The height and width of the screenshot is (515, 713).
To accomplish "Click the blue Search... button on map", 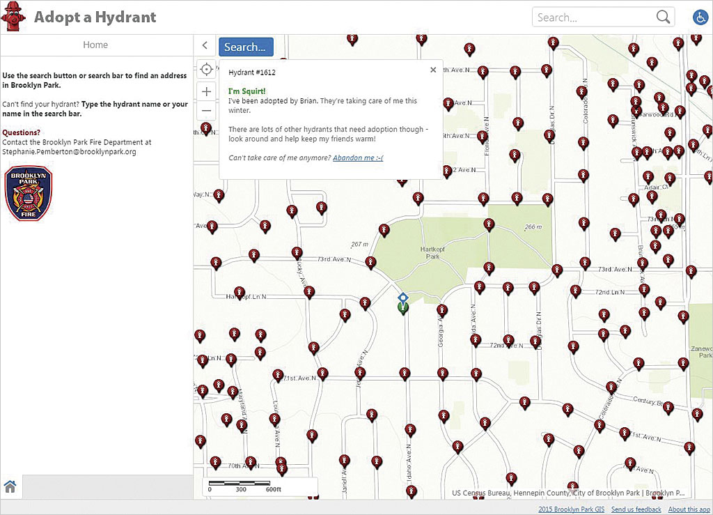I will (246, 47).
